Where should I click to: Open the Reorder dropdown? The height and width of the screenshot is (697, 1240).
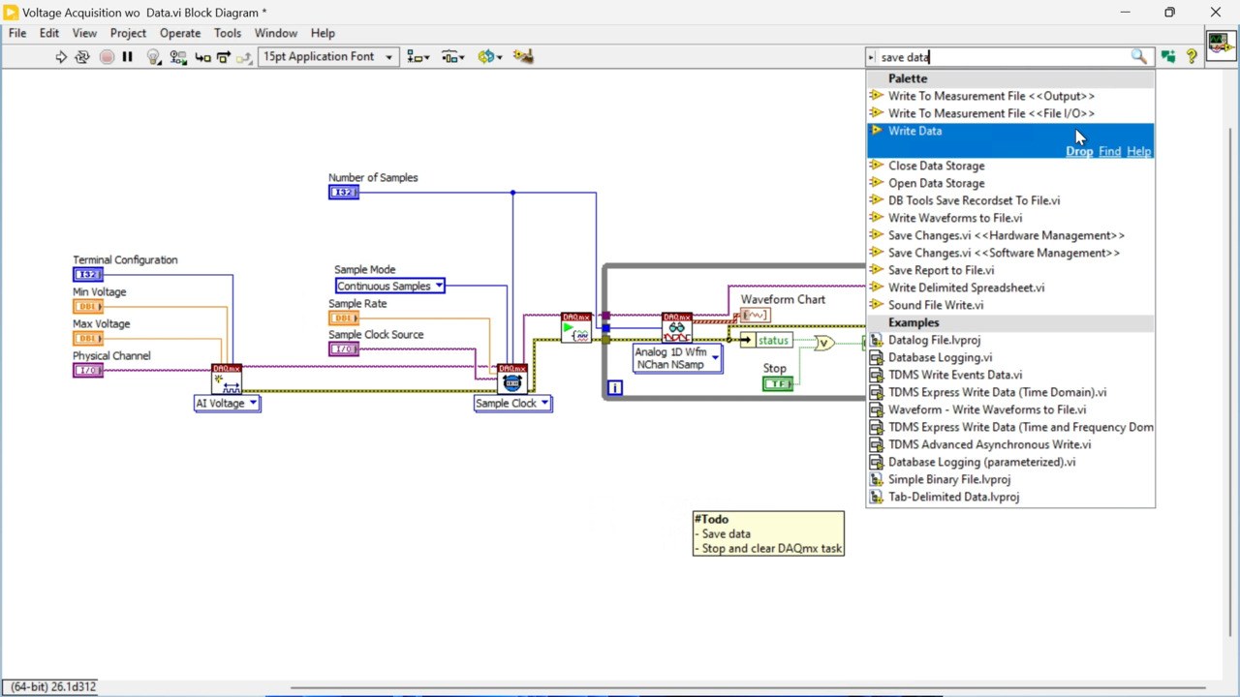[489, 57]
